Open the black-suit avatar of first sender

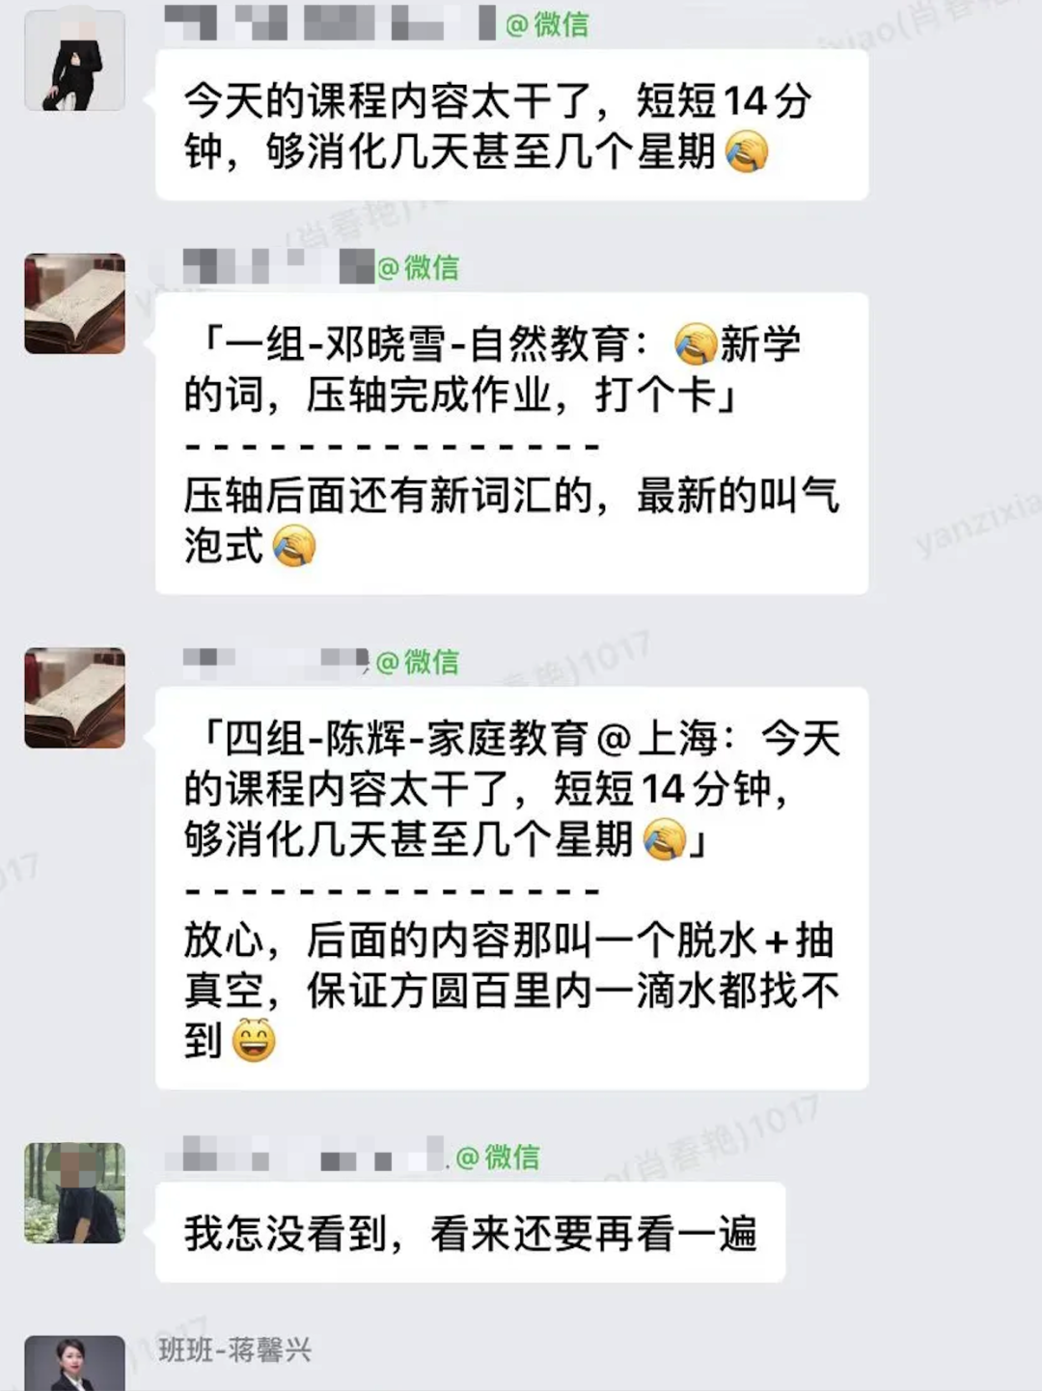[74, 61]
